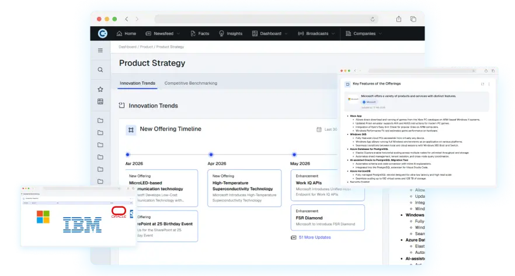
Task: Open the High-Temperature Superconductivity Technology card
Action: (x=244, y=188)
